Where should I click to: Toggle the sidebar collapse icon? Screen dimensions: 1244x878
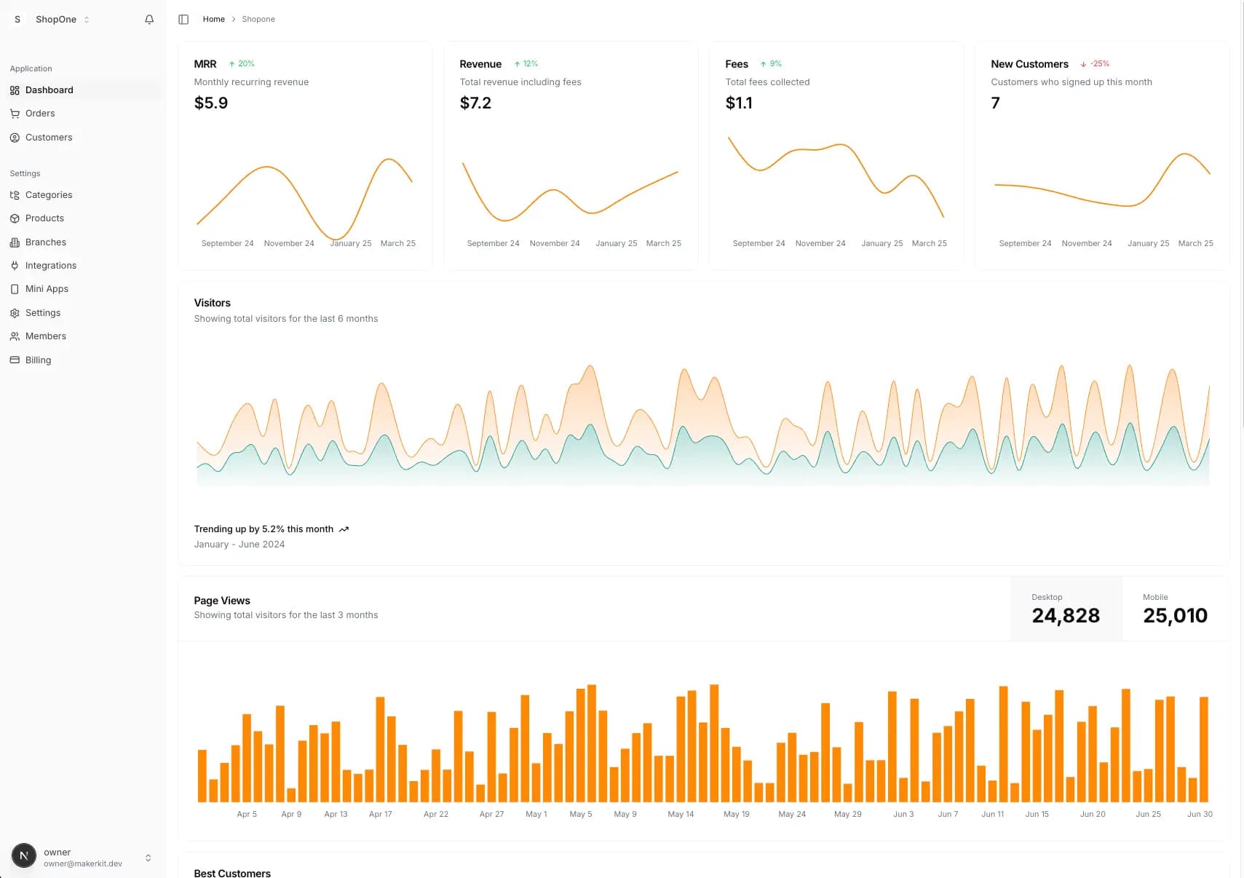[183, 20]
